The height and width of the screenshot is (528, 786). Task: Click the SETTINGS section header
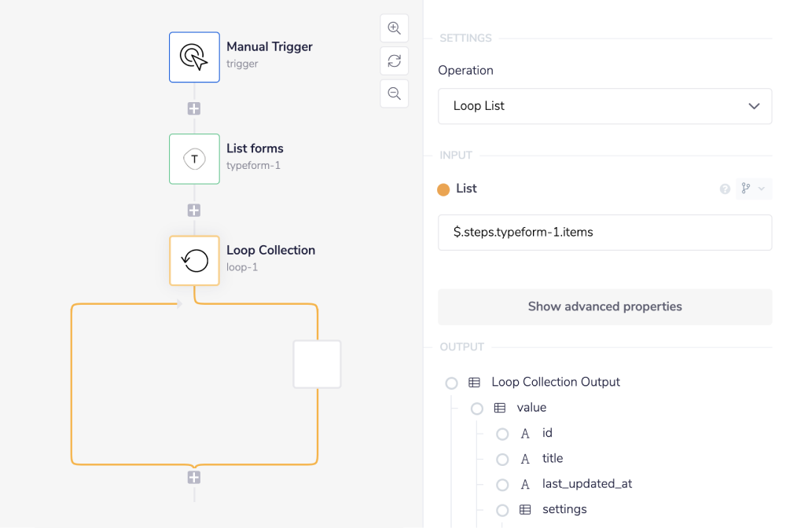tap(465, 38)
